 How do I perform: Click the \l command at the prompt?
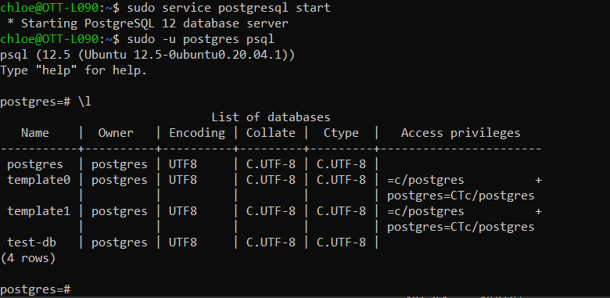(84, 102)
